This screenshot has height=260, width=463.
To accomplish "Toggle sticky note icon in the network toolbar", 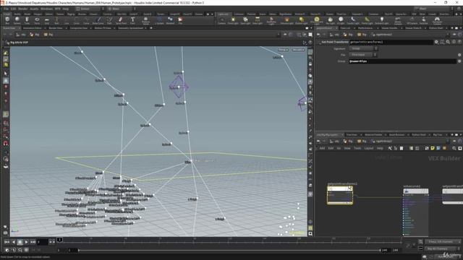I will point(433,148).
